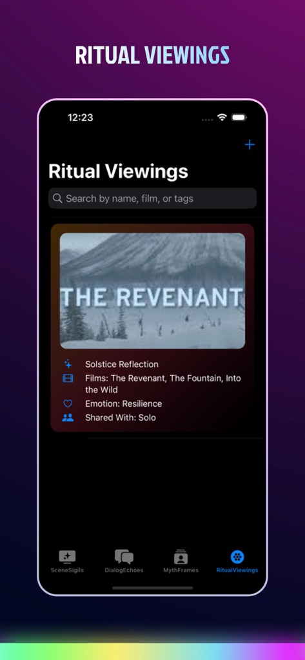Click the heart icon beside Emotion: Resilience
The width and height of the screenshot is (305, 660).
pyautogui.click(x=68, y=403)
